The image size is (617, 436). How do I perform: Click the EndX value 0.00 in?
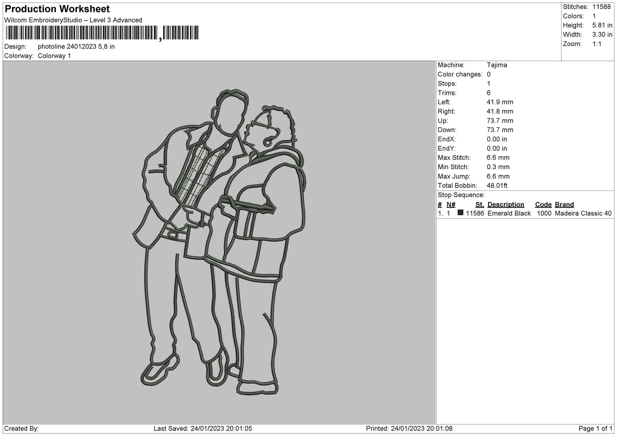point(497,139)
